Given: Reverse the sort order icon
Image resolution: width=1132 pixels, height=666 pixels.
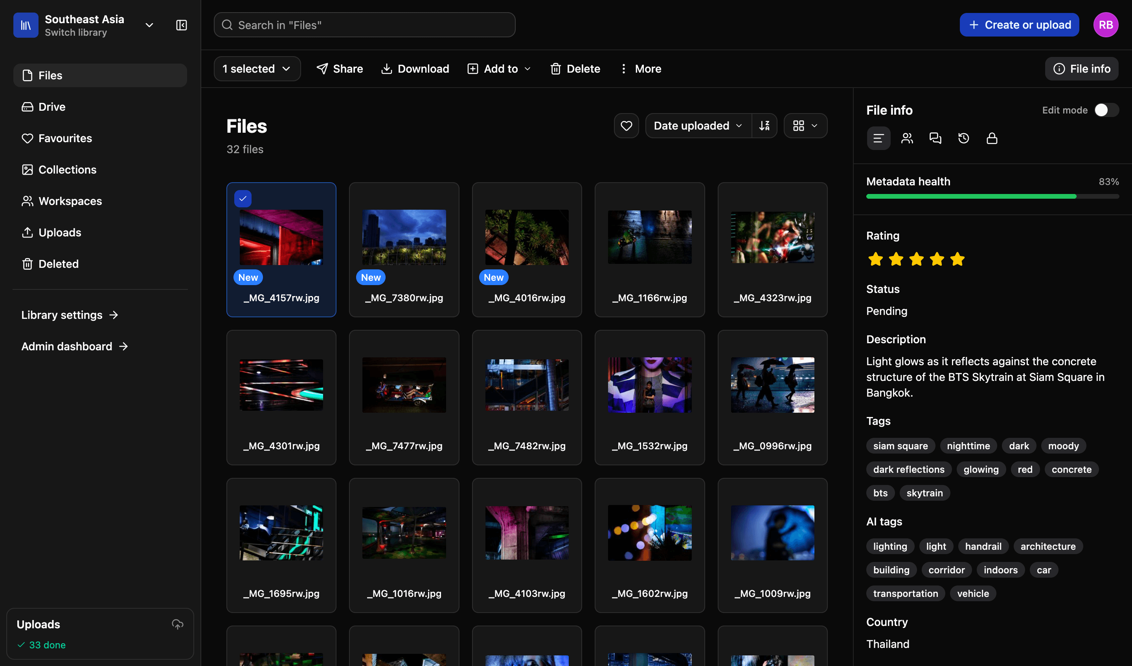Looking at the screenshot, I should pos(764,126).
